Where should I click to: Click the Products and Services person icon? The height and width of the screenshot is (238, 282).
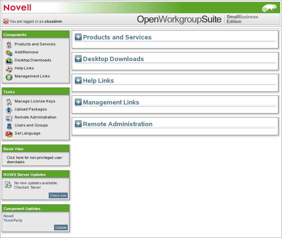click(9, 45)
